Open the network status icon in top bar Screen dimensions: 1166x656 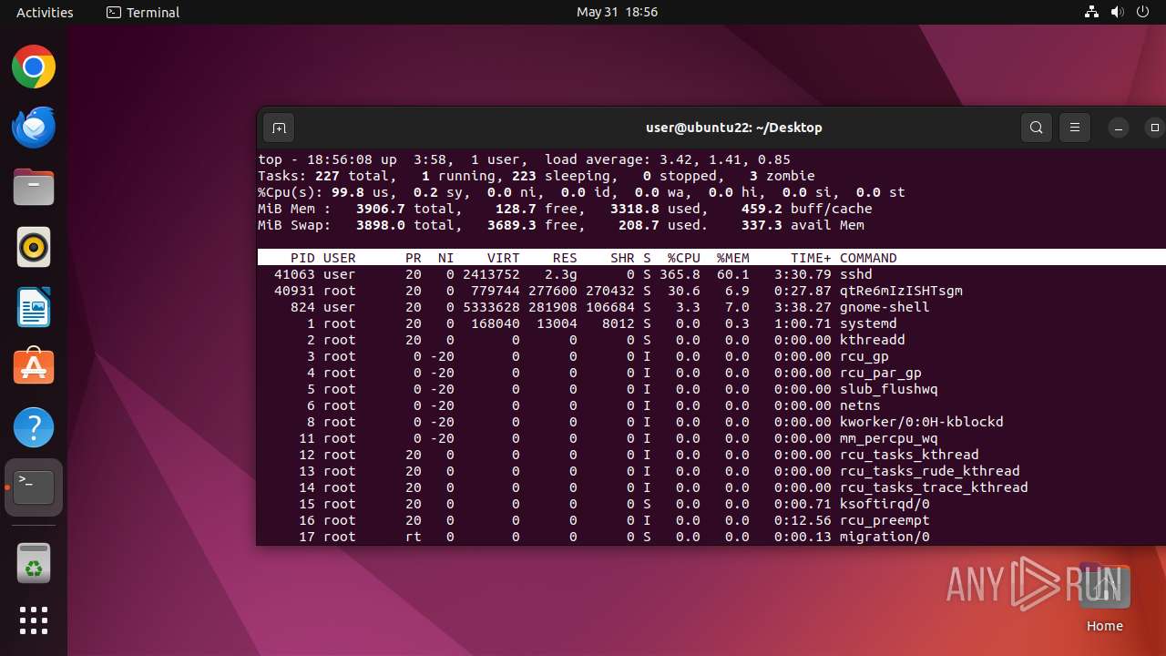pyautogui.click(x=1091, y=12)
